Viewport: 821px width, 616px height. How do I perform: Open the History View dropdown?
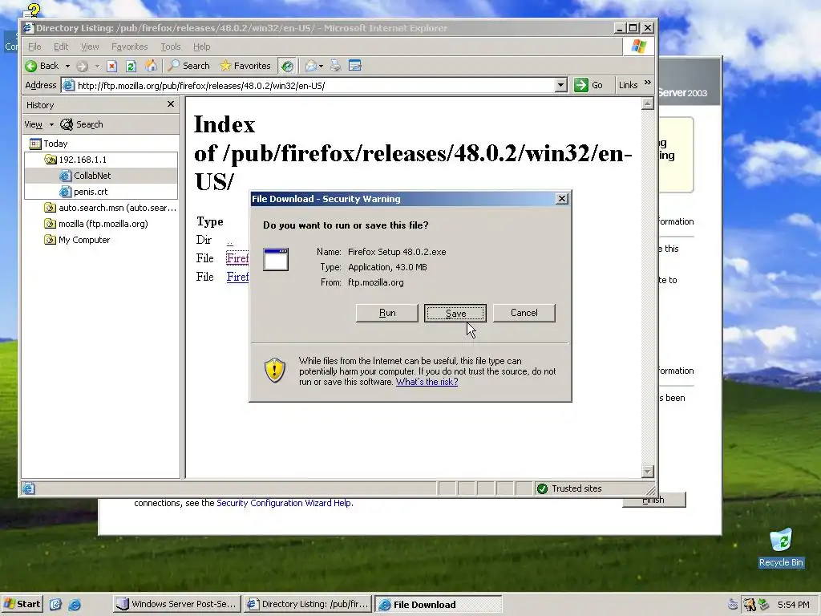39,124
